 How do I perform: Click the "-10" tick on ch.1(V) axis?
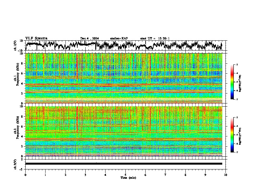point(21,51)
